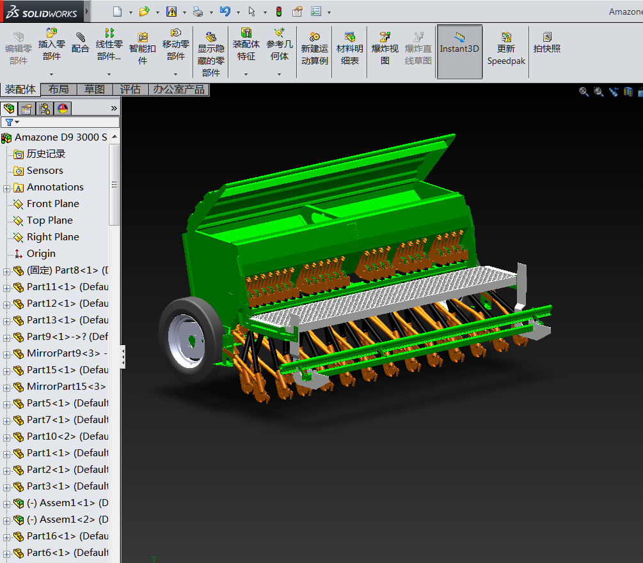Open Bill of Materials (材料明细表)
This screenshot has width=643, height=563.
(349, 48)
